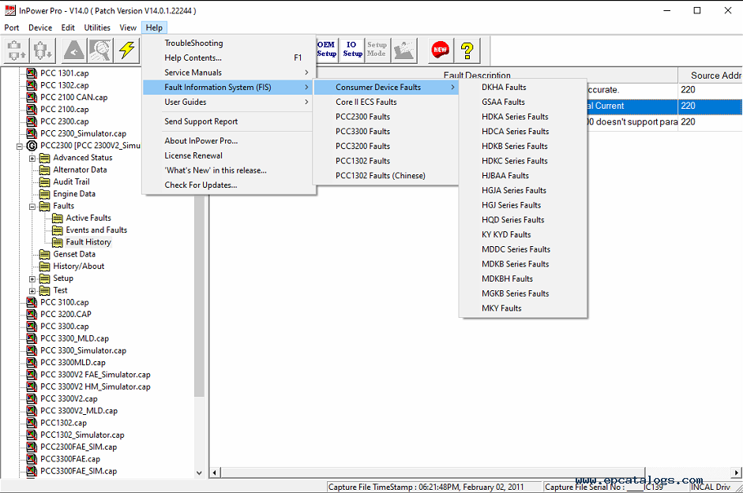Click the Setup Mode toolbar button
Viewport: 743px width, 493px height.
point(377,49)
